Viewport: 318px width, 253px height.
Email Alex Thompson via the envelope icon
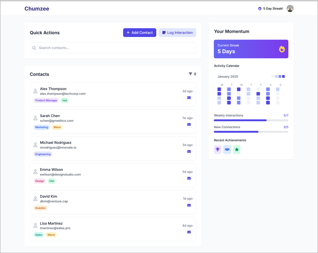click(x=189, y=98)
